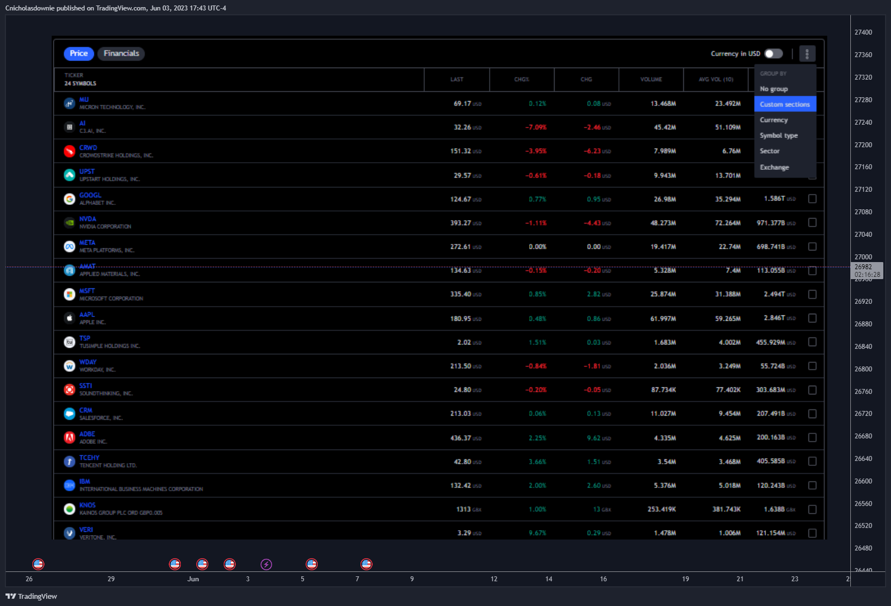Switch to the Price tab

(x=79, y=53)
